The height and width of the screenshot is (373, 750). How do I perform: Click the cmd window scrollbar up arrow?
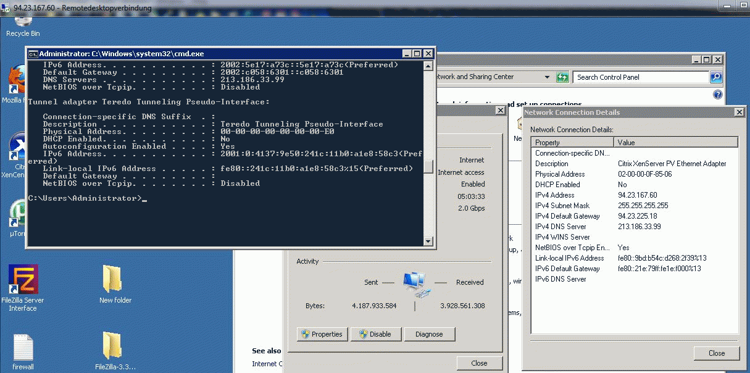click(x=428, y=65)
